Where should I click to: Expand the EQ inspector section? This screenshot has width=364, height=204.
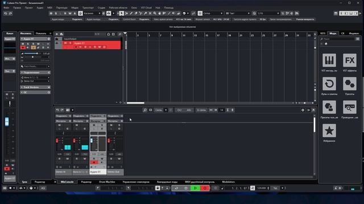click(35, 92)
